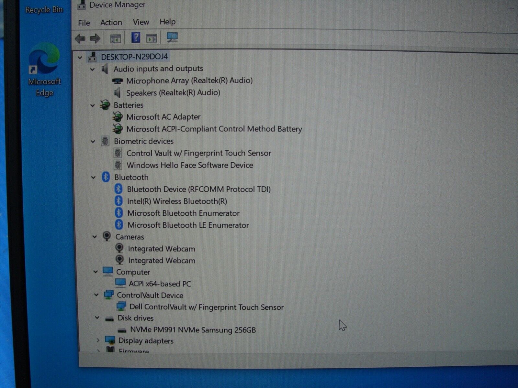Click the ACPI x64-based PC icon
Screen dimensions: 518x388
pyautogui.click(x=120, y=283)
